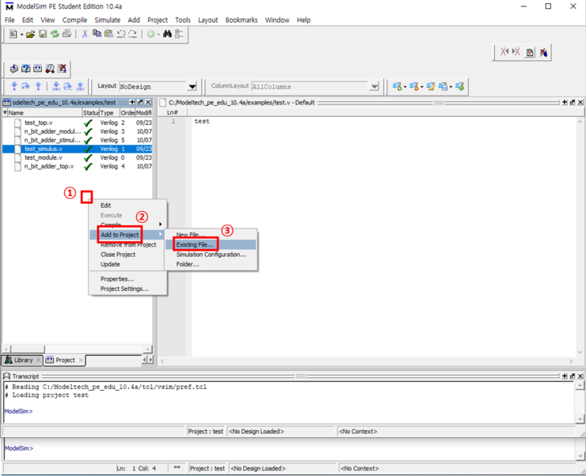
Task: Open the ColumnLayout AllColumns dropdown arrow
Action: point(374,86)
